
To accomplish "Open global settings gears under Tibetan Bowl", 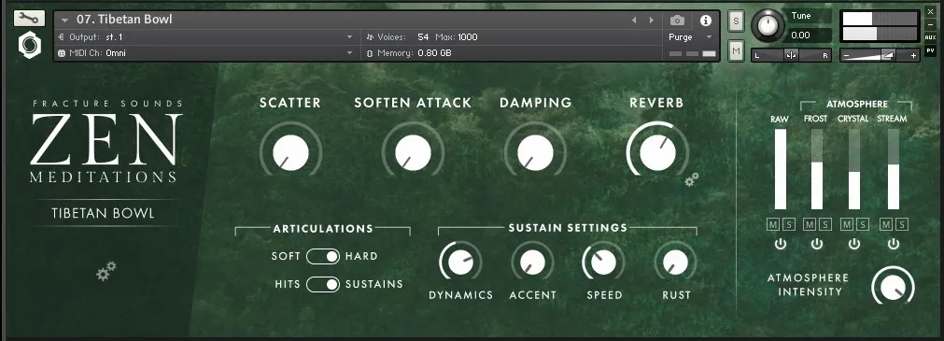I will [x=106, y=271].
